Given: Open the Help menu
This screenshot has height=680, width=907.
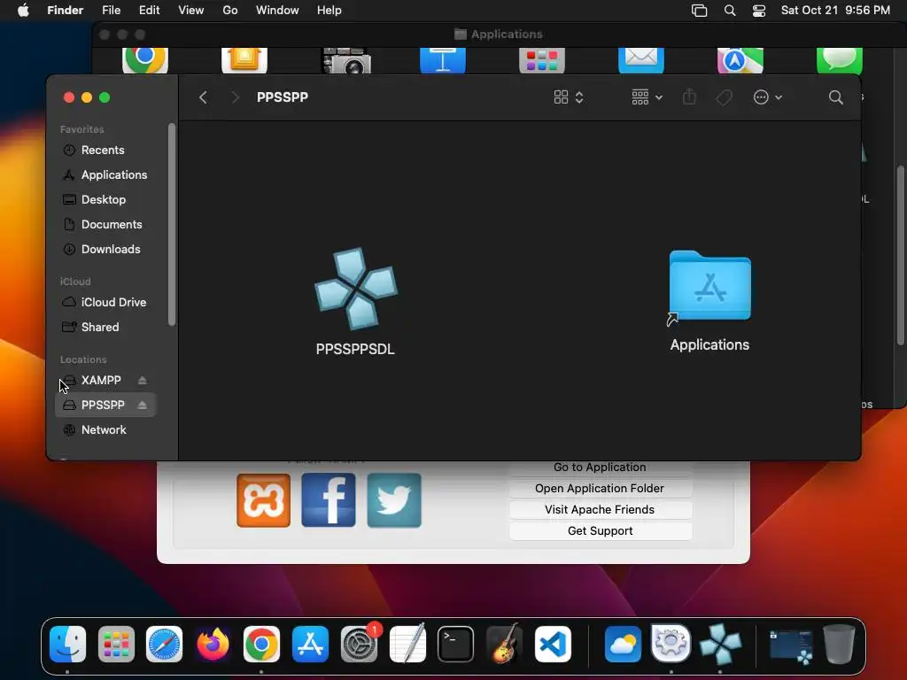Looking at the screenshot, I should (x=329, y=11).
